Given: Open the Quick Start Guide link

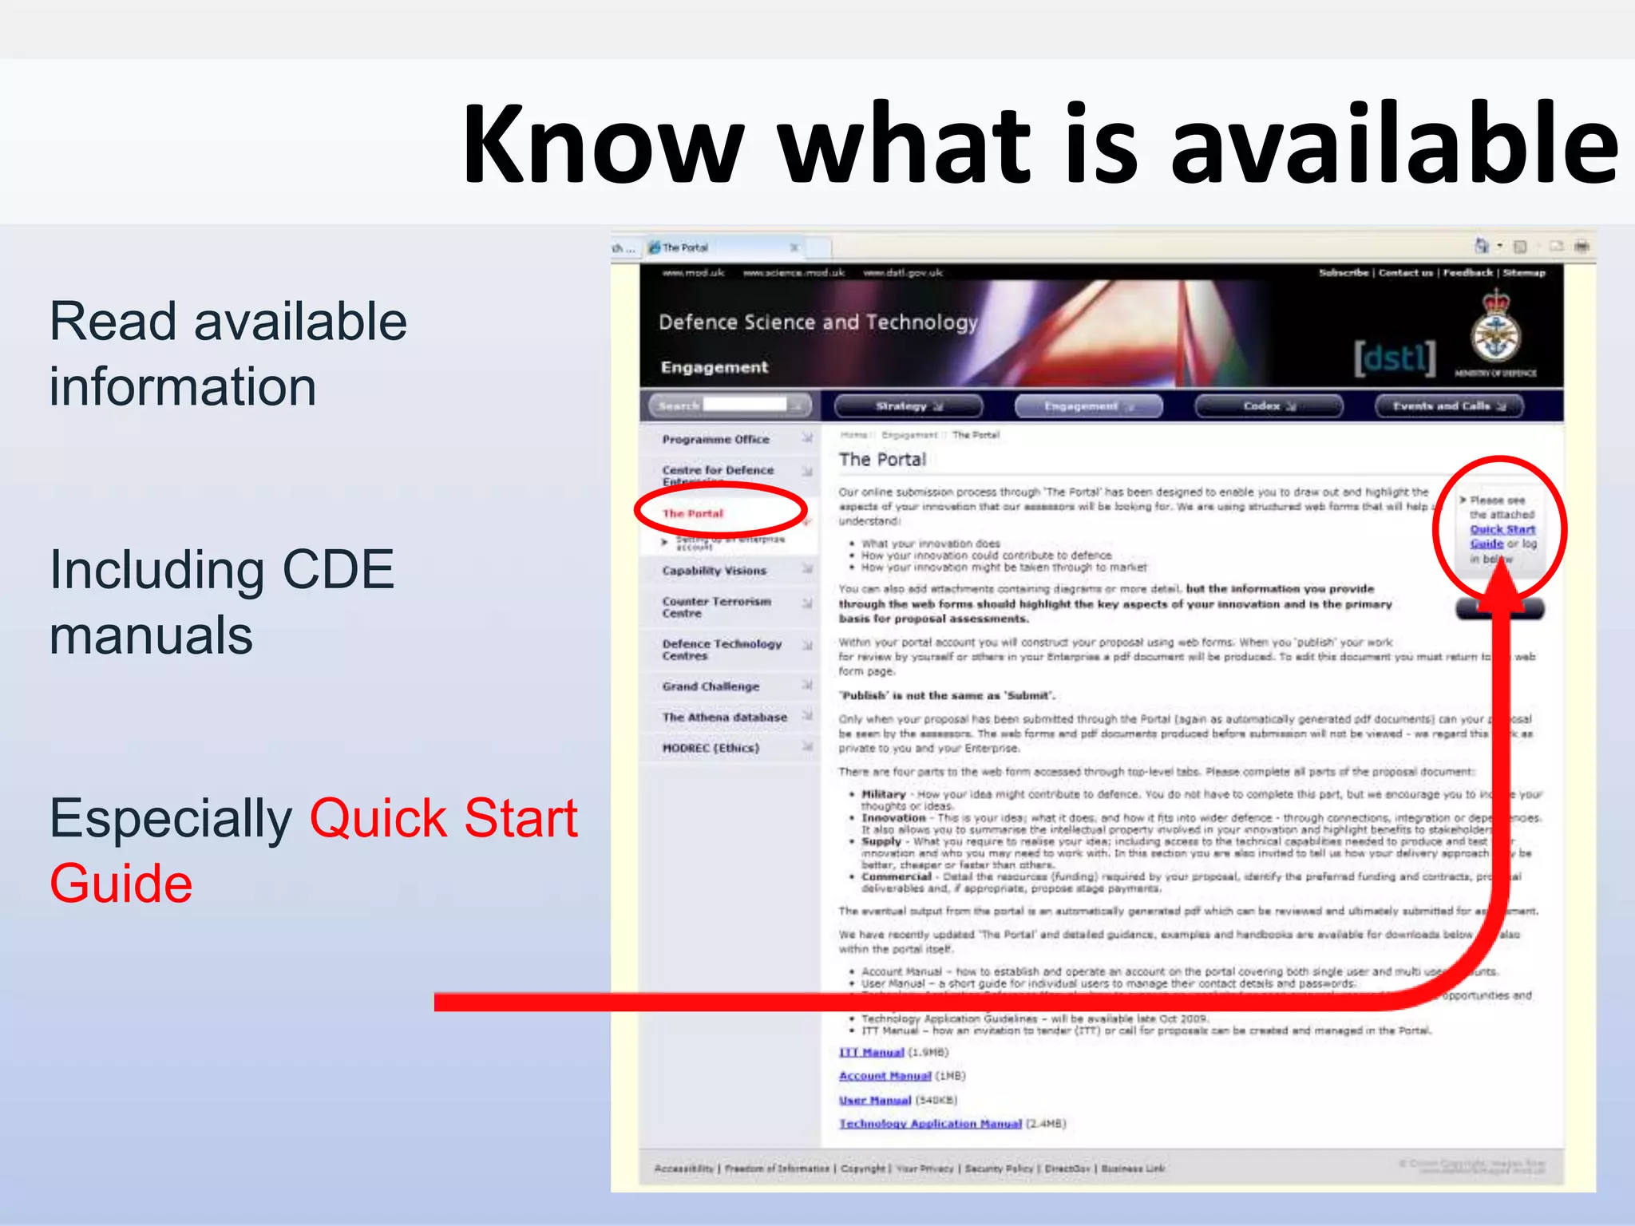Looking at the screenshot, I should coord(1501,536).
